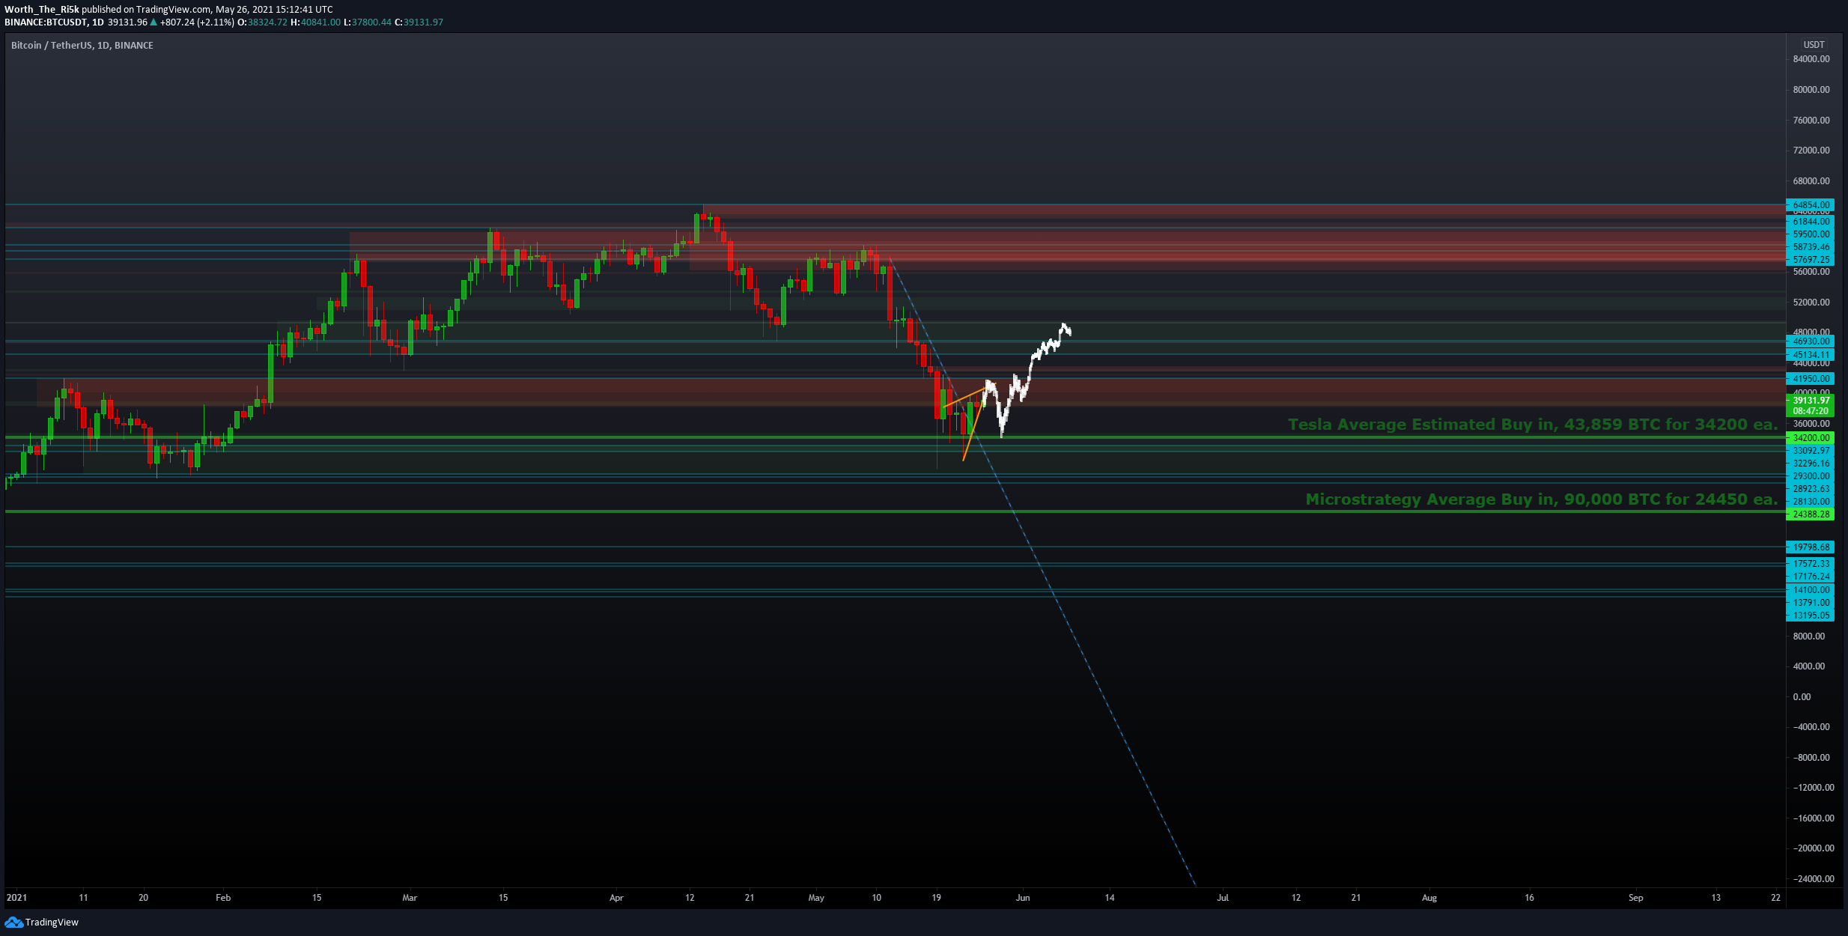Screen dimensions: 1848x936
Task: Click the candle countdown timer 08:47:20
Action: point(1811,411)
